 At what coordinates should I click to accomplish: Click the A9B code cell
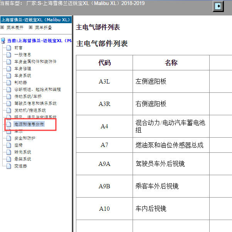tap(104, 186)
